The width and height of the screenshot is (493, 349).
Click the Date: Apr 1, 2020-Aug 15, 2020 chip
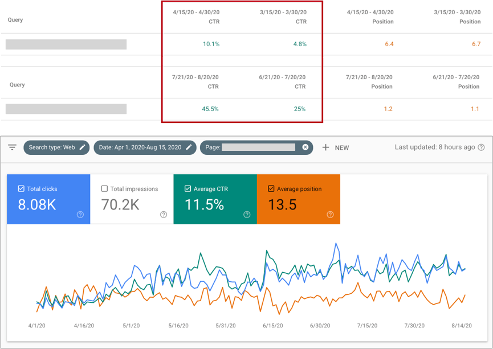[x=145, y=147]
